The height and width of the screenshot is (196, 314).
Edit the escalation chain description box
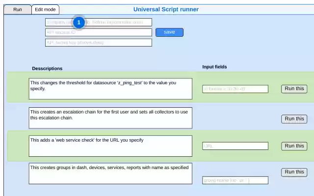110,118
